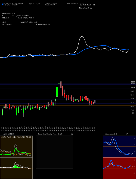The image size is (136, 179).
Task: Click the ADX chart with green line
Action: click(x=16, y=146)
